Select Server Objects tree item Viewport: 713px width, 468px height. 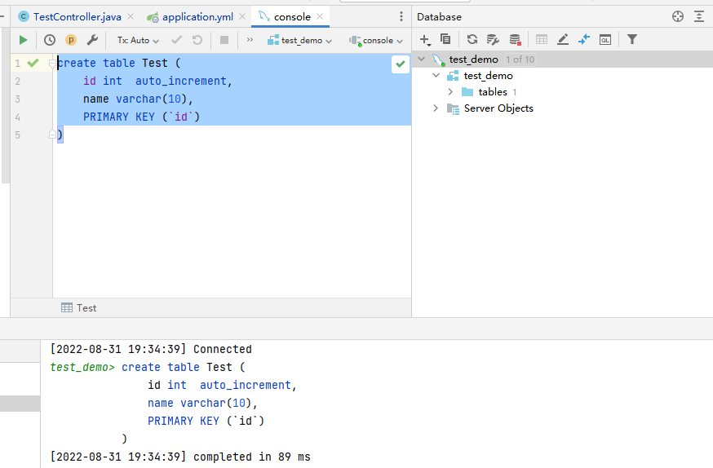(498, 108)
